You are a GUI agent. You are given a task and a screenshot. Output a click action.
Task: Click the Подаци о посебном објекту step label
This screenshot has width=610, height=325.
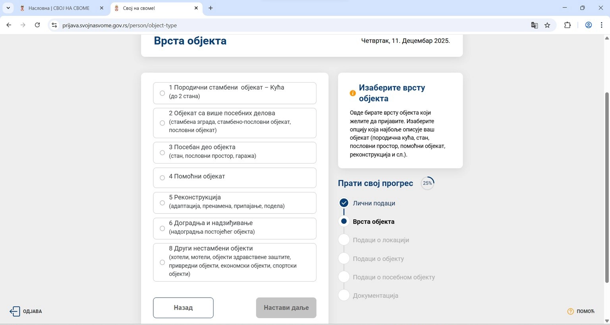(394, 277)
